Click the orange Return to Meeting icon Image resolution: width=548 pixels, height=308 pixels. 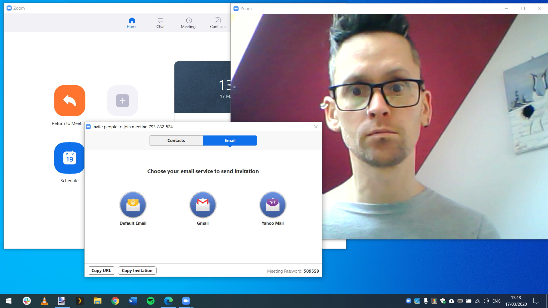click(x=70, y=101)
